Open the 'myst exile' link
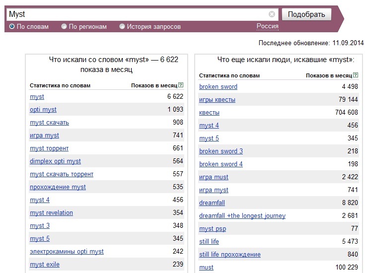The width and height of the screenshot is (365, 273). coord(45,265)
